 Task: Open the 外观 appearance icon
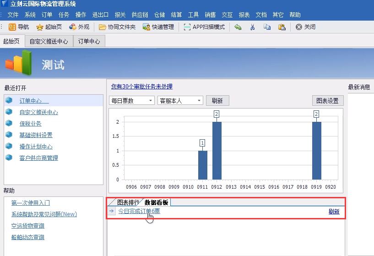(x=72, y=27)
